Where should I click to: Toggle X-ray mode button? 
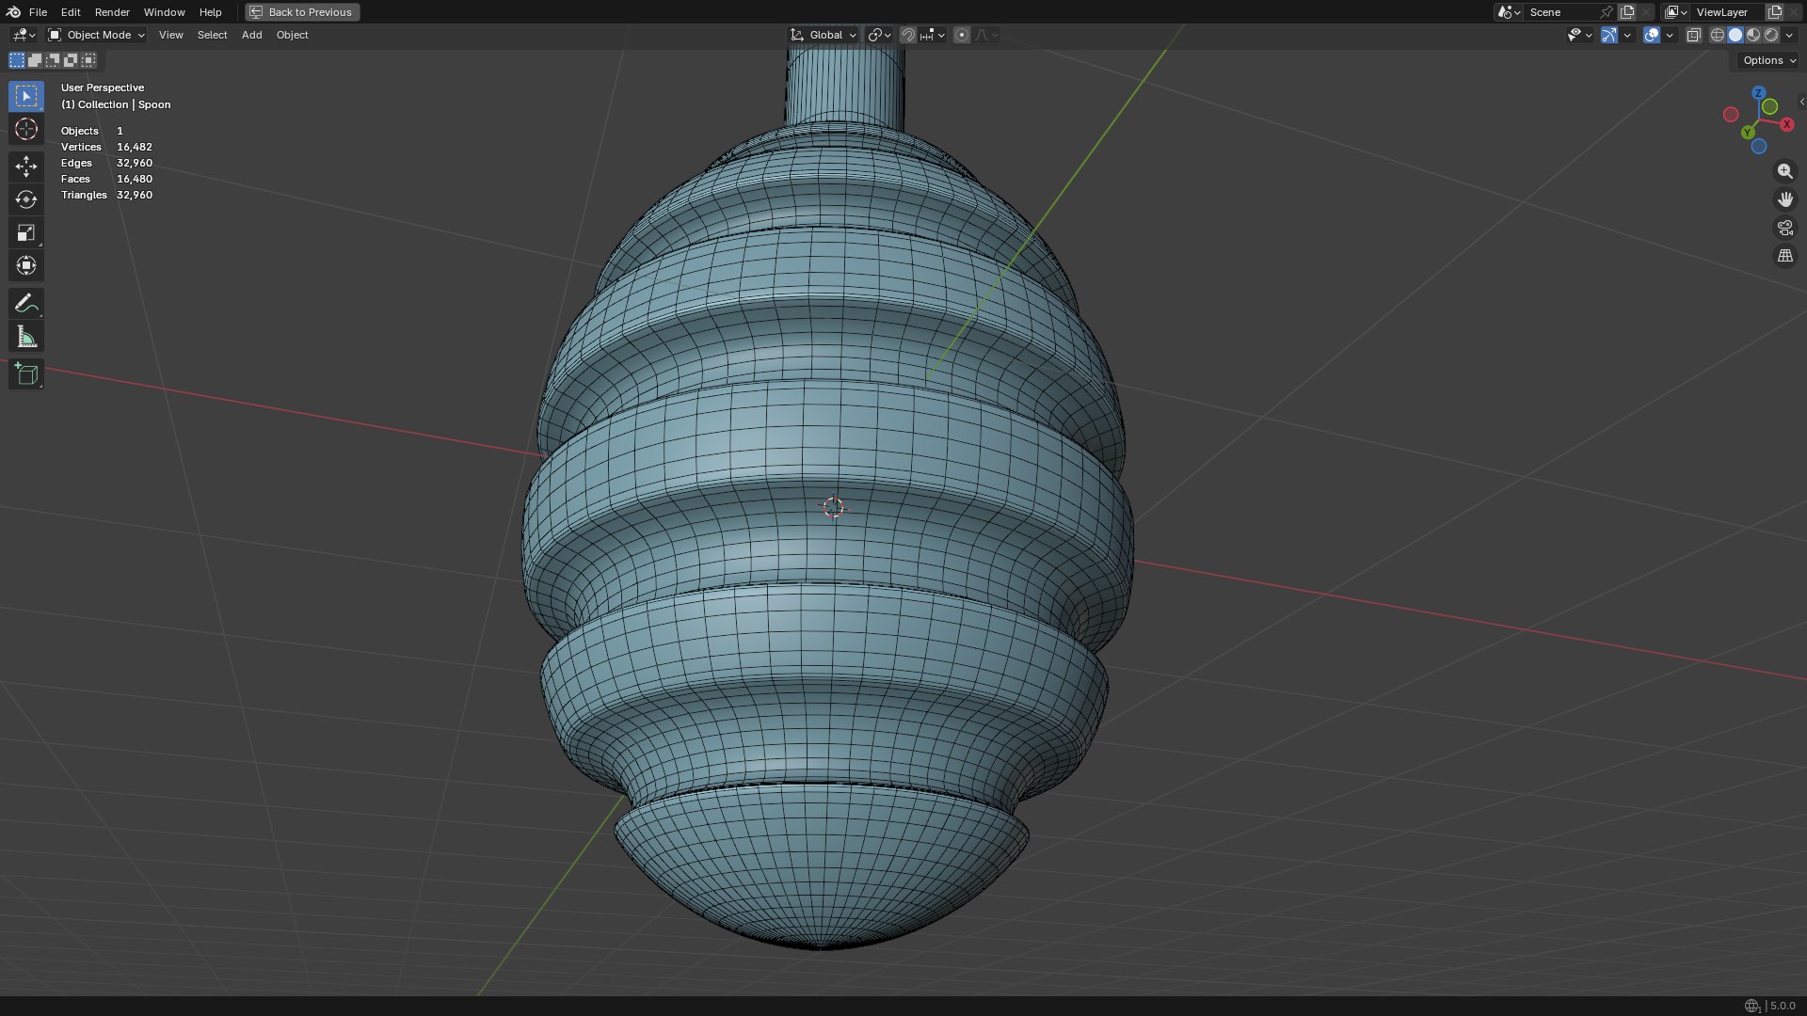tap(1693, 35)
